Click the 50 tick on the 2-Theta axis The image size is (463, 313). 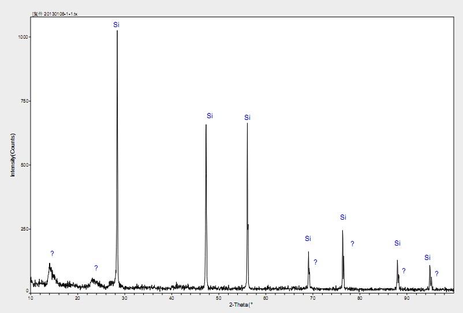[218, 298]
